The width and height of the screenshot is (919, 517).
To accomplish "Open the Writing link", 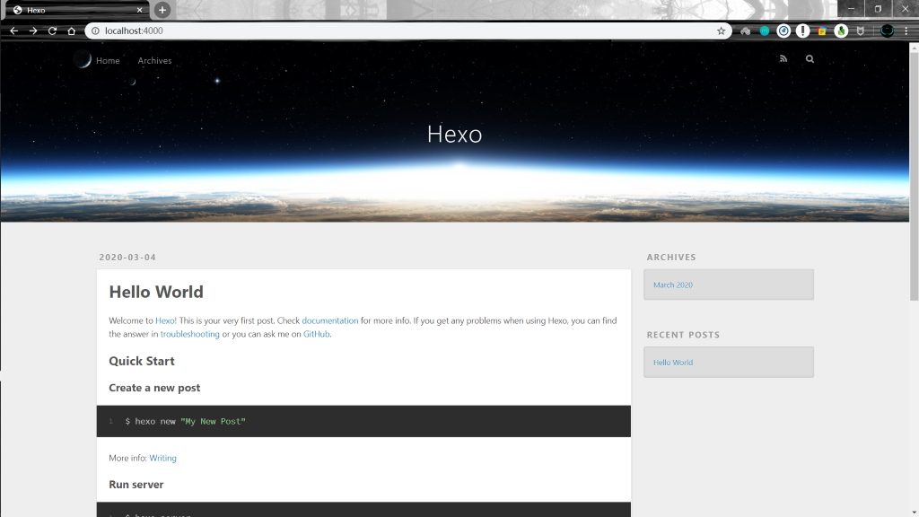I will (x=163, y=459).
